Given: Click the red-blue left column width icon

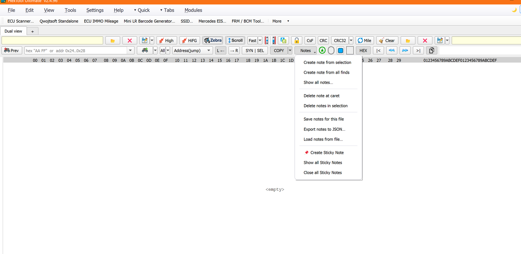Looking at the screenshot, I should click(x=267, y=40).
